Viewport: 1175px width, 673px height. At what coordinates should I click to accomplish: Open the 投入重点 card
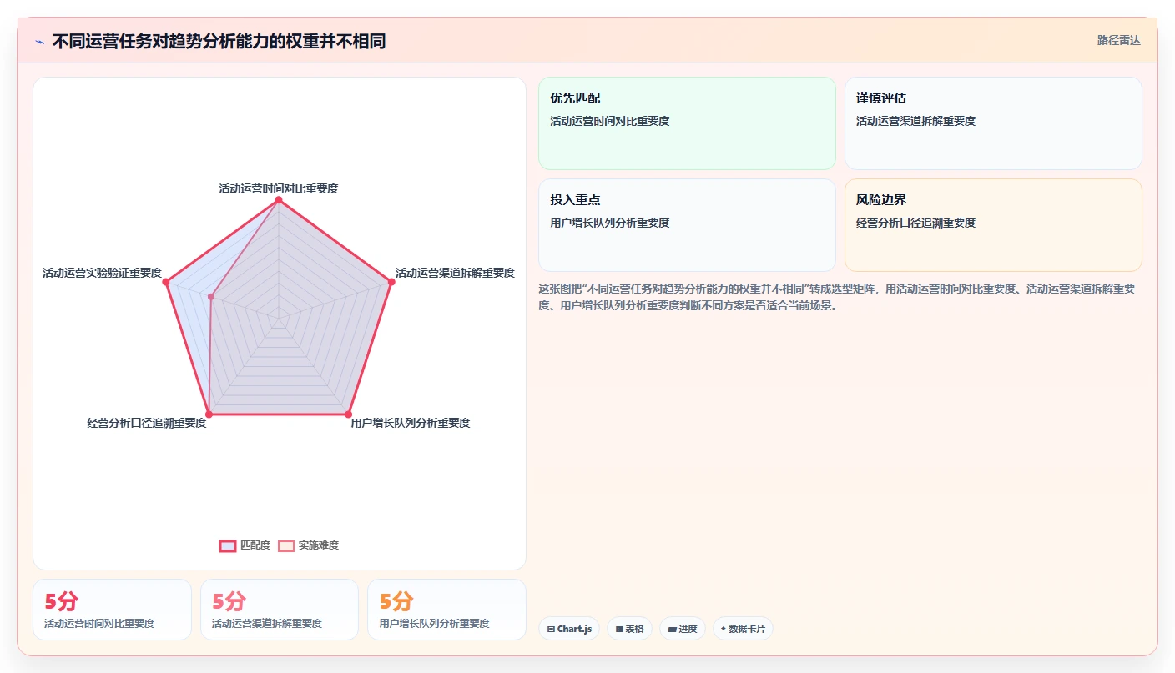[687, 225]
